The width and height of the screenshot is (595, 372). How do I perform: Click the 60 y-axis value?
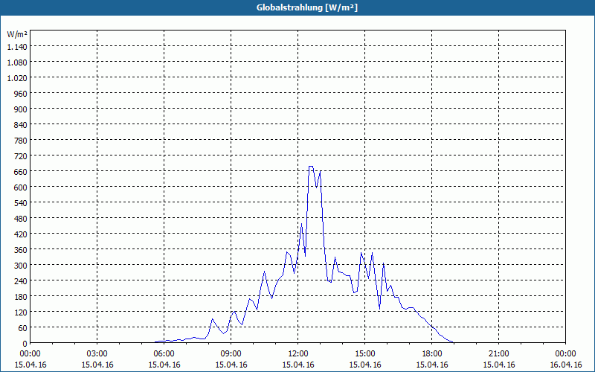(x=23, y=328)
